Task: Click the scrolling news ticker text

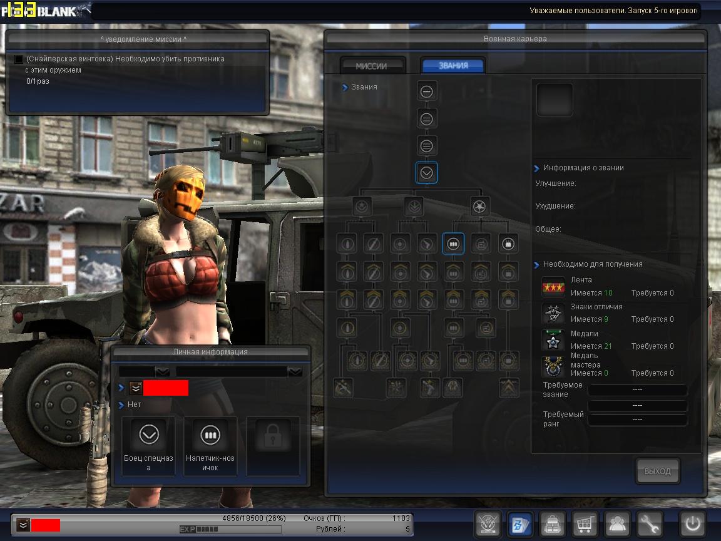Action: [614, 10]
